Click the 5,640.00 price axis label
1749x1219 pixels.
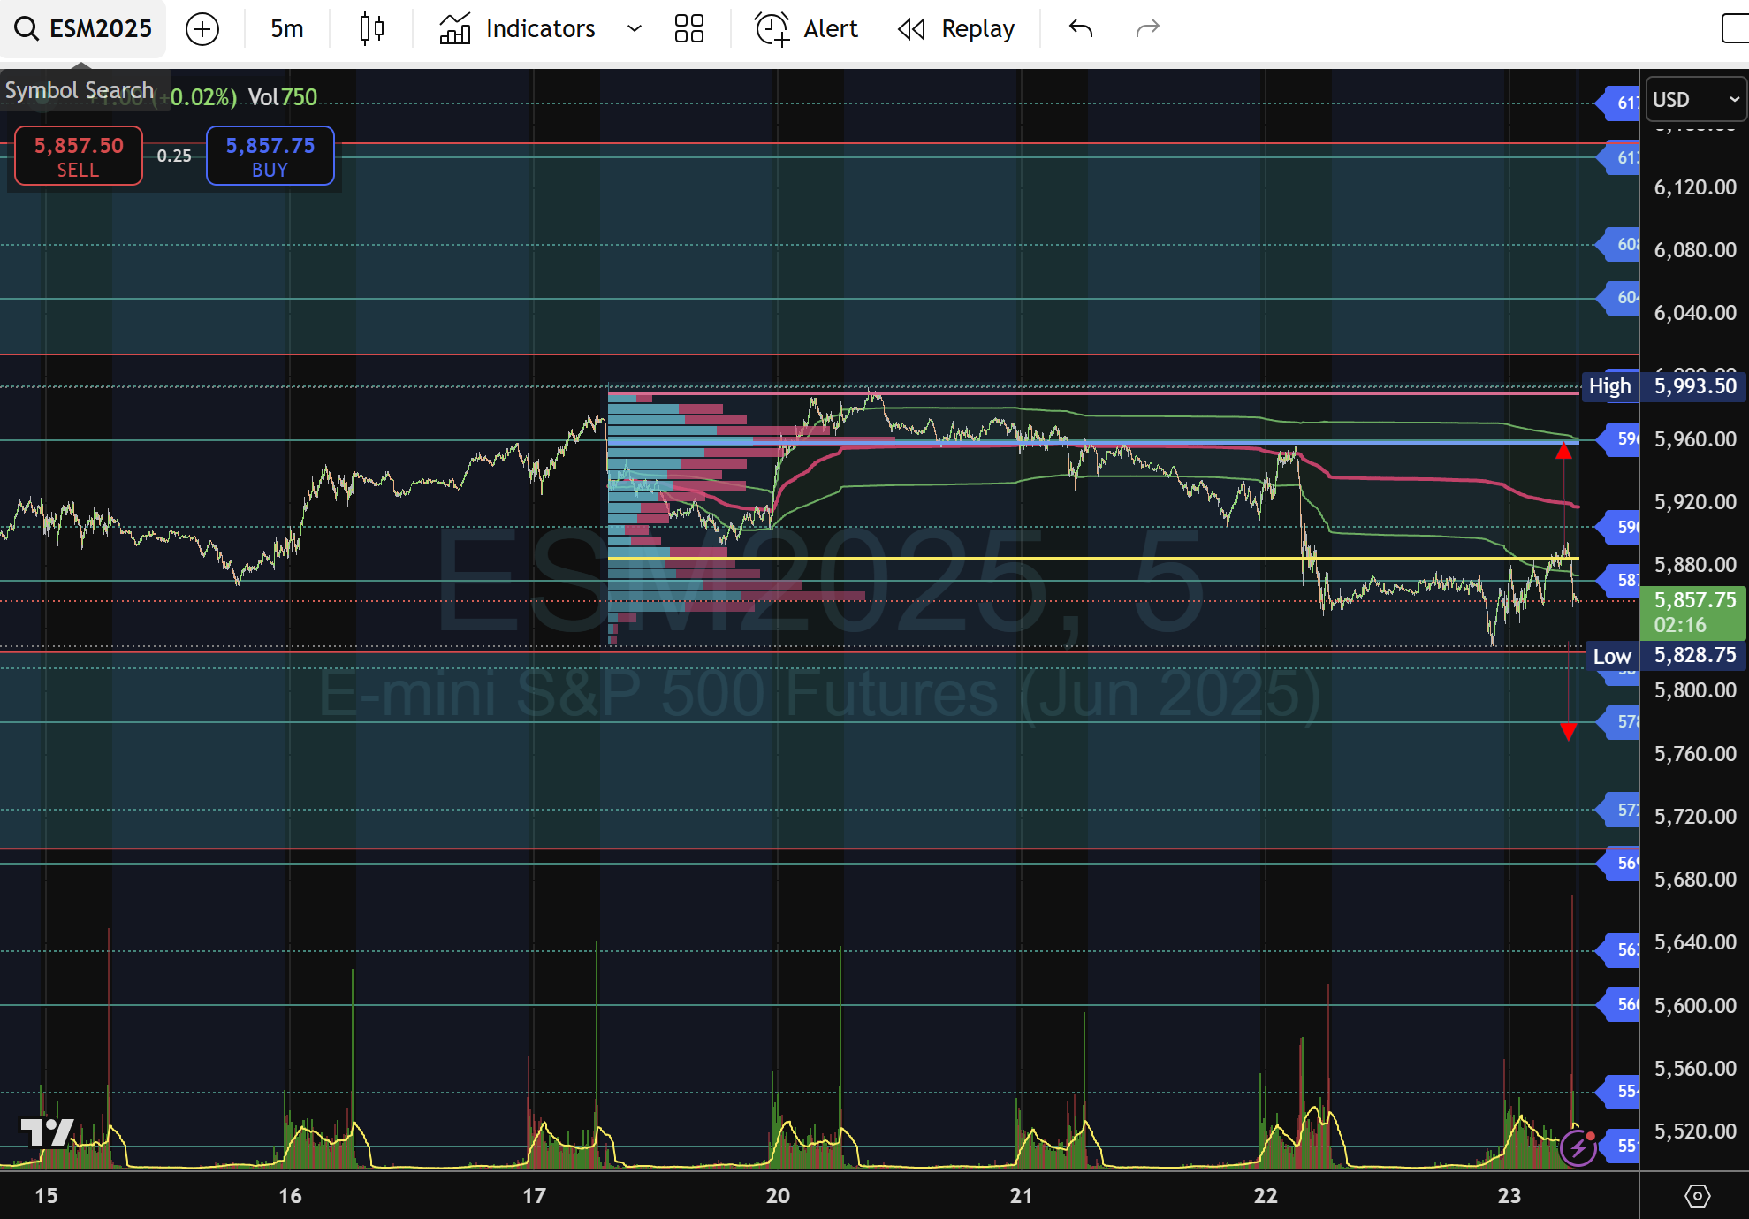[1695, 942]
